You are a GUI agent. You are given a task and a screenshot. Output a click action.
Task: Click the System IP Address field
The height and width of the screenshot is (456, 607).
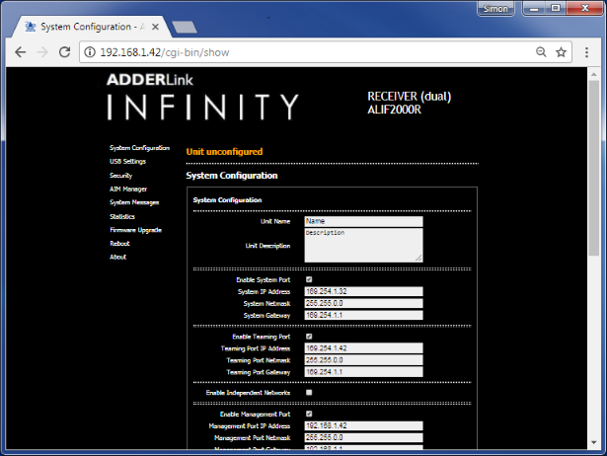[363, 291]
